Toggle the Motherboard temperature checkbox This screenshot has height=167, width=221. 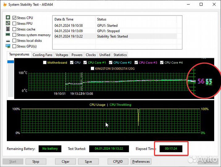pyautogui.click(x=45, y=62)
